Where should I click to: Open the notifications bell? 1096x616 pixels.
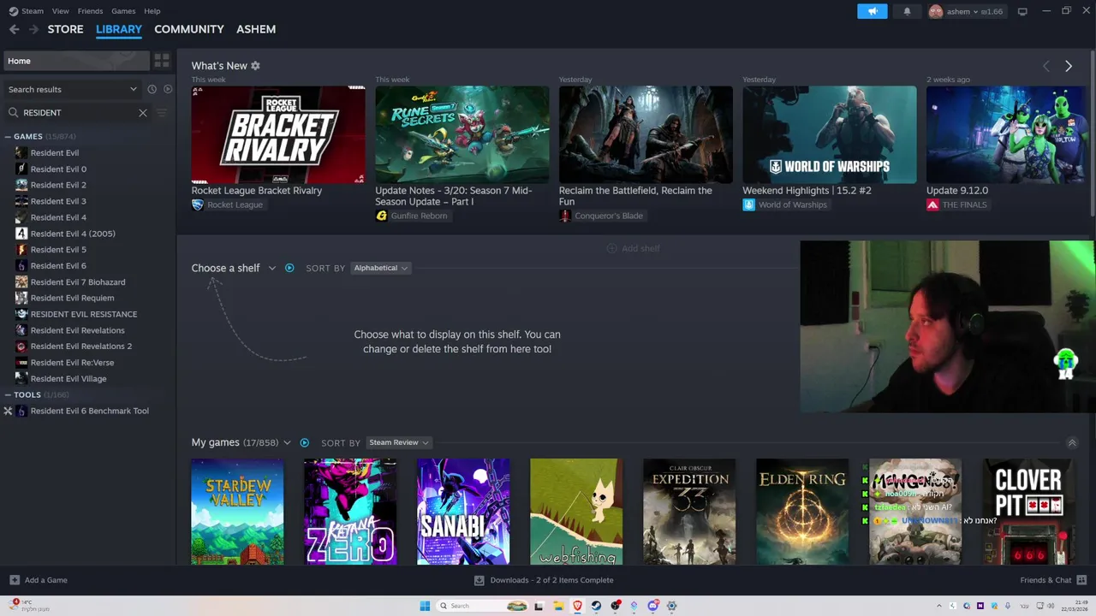[x=907, y=11]
